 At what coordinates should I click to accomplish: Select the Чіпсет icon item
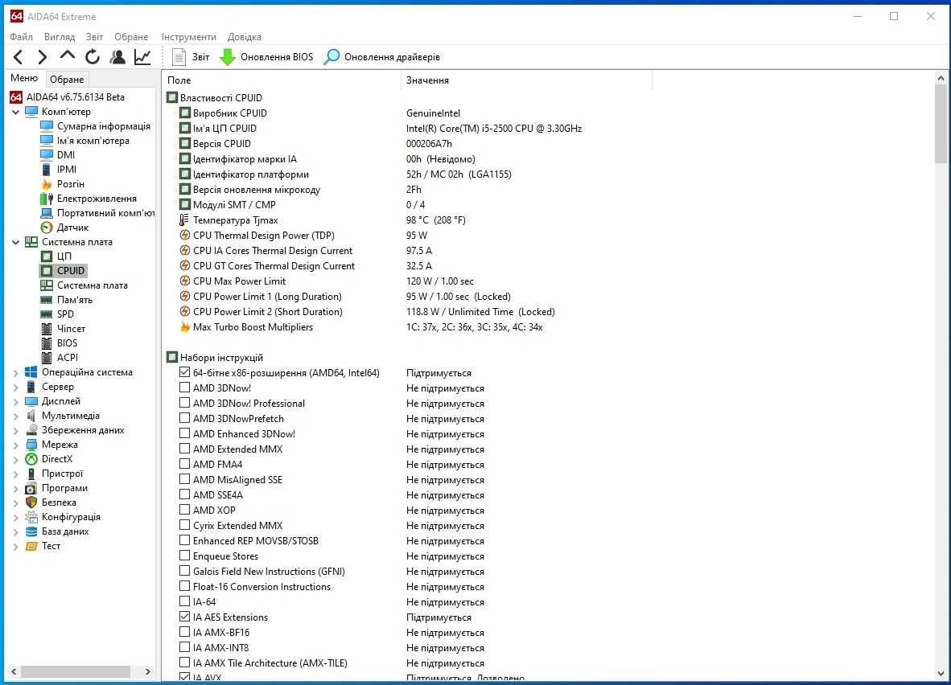47,329
